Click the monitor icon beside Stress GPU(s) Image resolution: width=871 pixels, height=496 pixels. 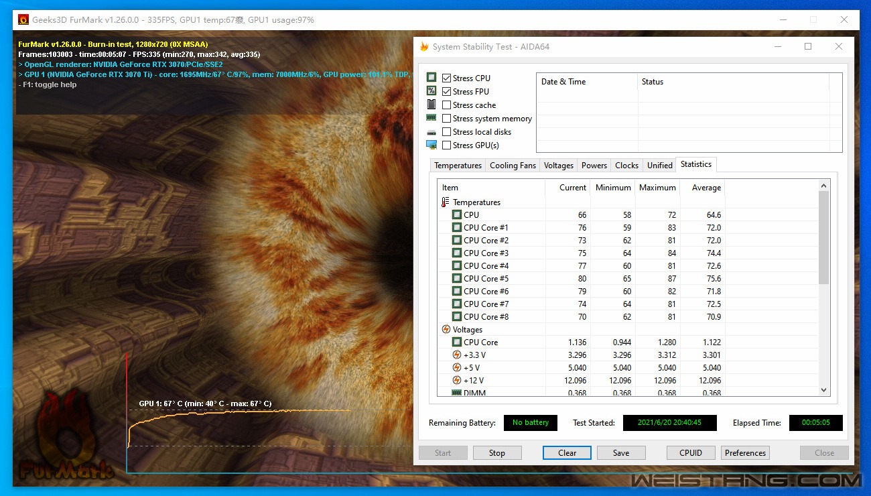click(x=431, y=145)
